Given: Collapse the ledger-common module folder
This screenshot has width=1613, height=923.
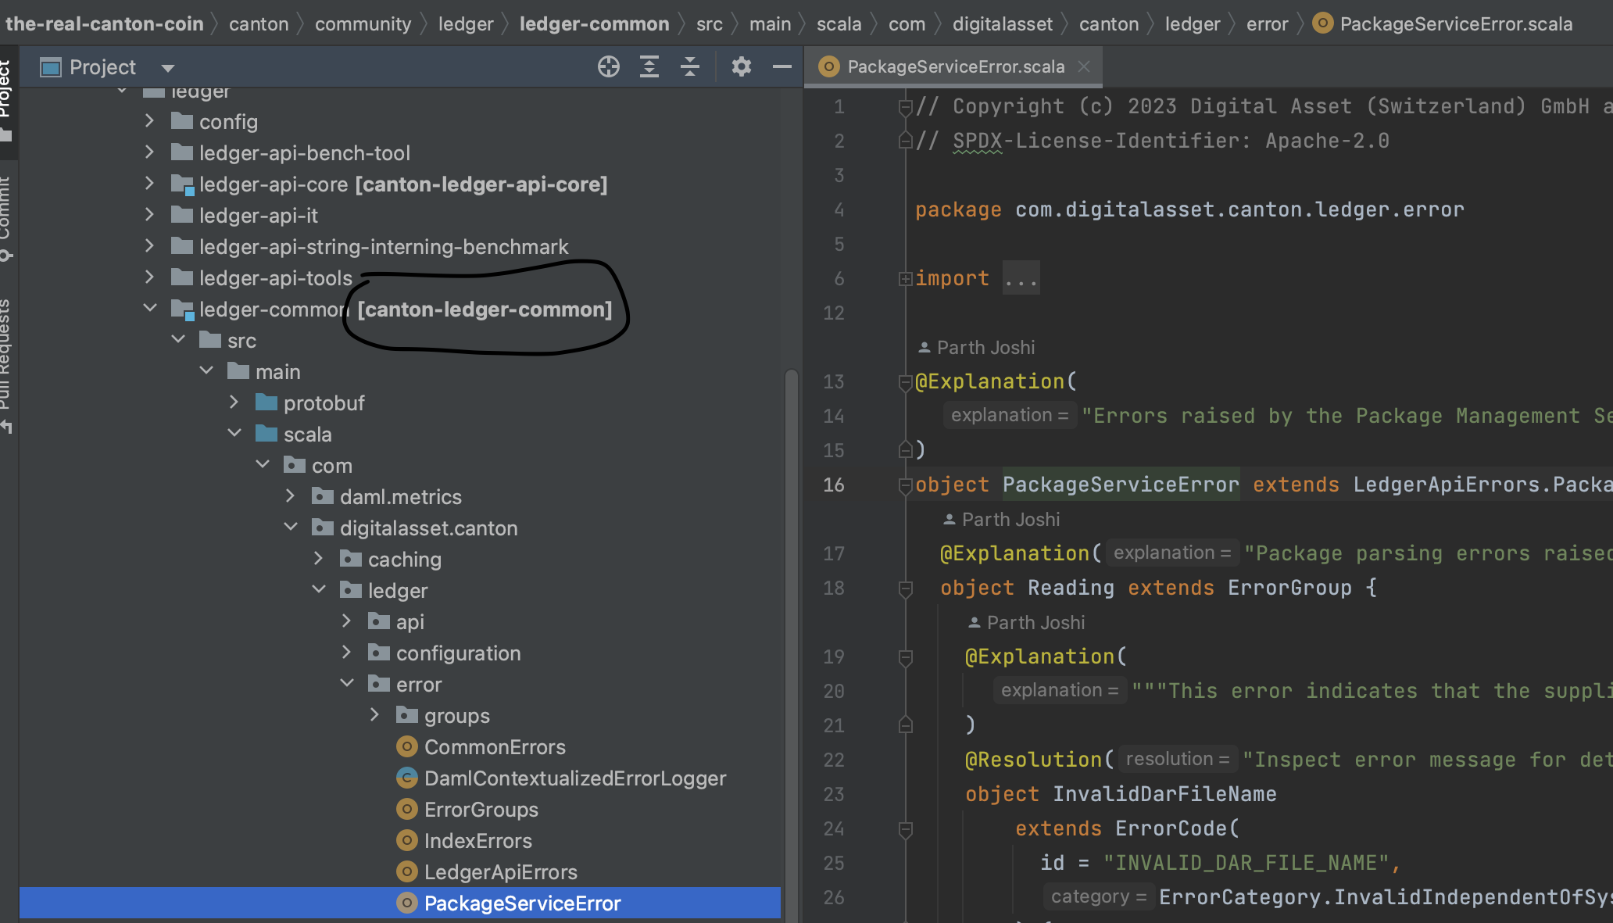Looking at the screenshot, I should point(149,309).
